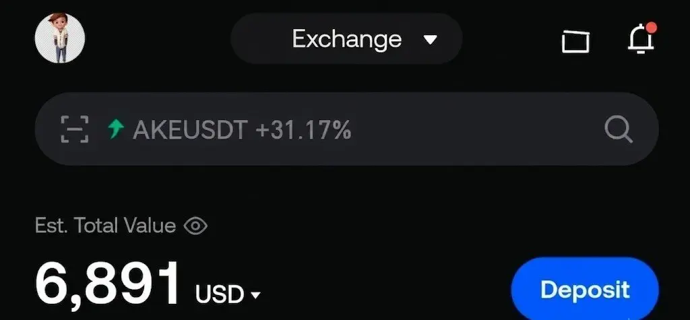This screenshot has height=320, width=690.
Task: Open the AKEUSDT trending pair
Action: click(190, 130)
